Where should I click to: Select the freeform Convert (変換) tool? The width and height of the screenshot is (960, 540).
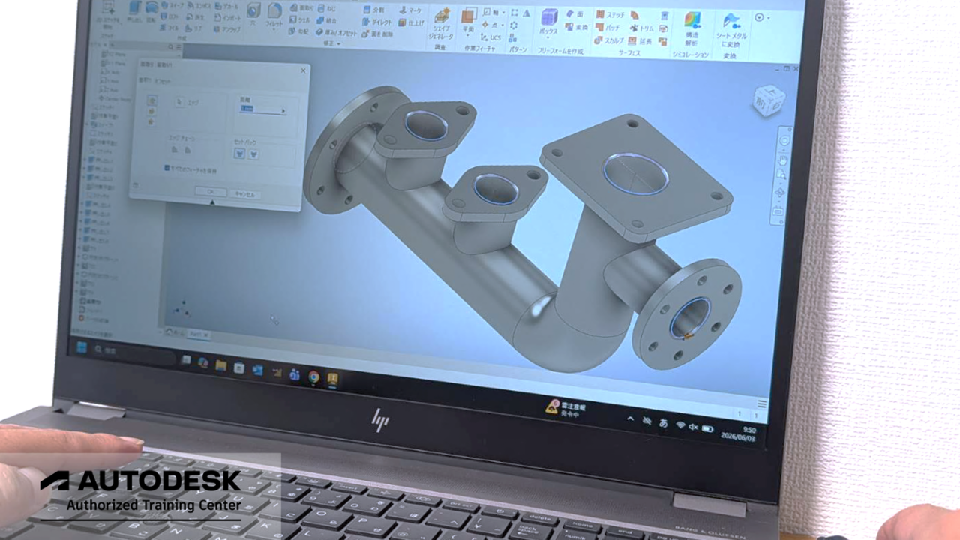(577, 27)
